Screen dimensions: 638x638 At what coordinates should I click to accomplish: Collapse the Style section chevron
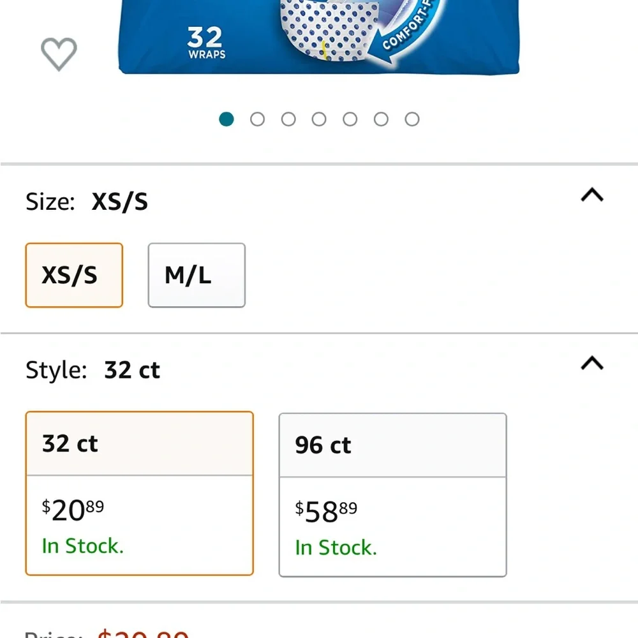coord(592,363)
